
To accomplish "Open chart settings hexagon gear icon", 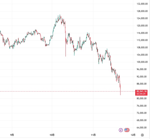I will [142, 135].
